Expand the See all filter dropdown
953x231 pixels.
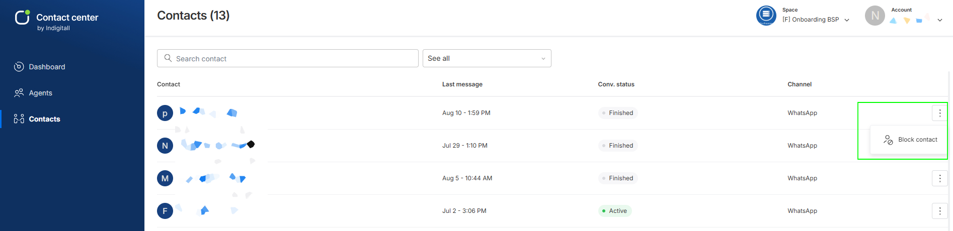[487, 58]
